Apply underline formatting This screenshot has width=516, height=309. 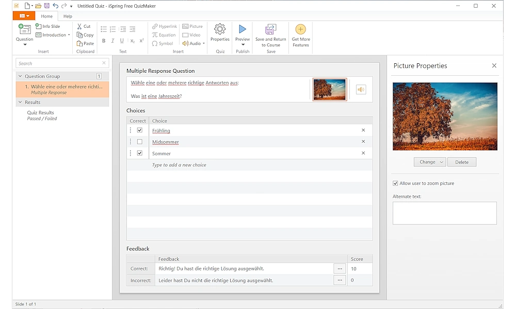click(x=122, y=41)
